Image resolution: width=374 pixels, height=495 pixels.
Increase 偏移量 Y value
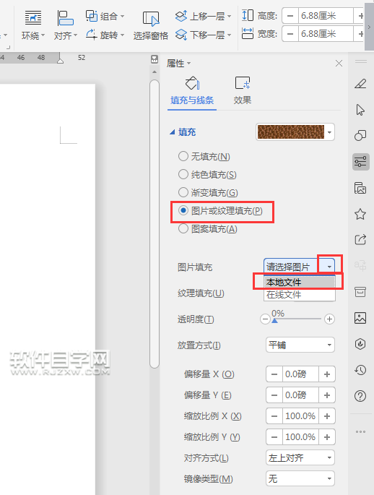coord(326,395)
